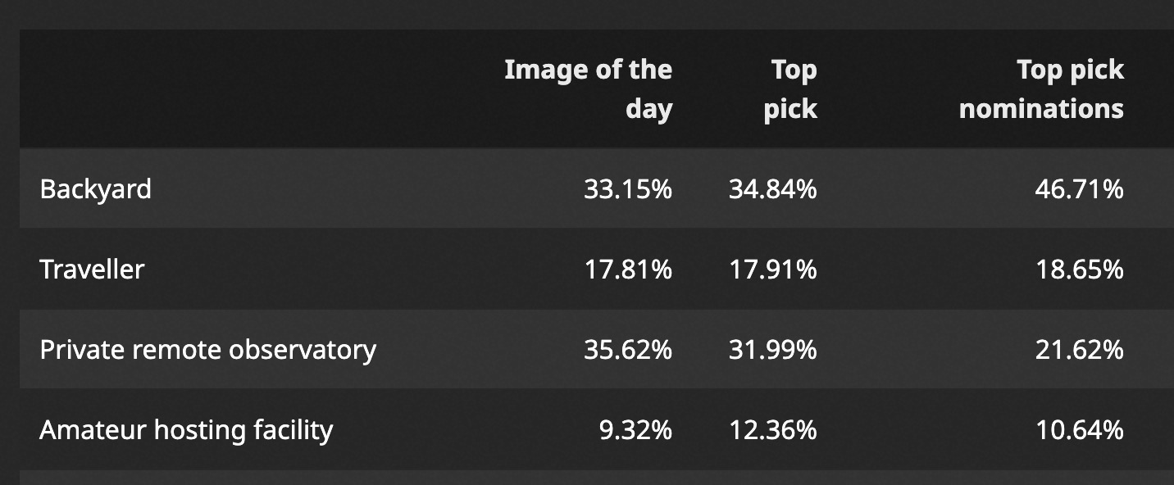The height and width of the screenshot is (485, 1174).
Task: Click the 'Image of the day' column header
Action: (588, 89)
